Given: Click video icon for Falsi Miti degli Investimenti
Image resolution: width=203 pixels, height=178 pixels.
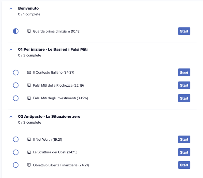Looking at the screenshot, I should [x=29, y=98].
